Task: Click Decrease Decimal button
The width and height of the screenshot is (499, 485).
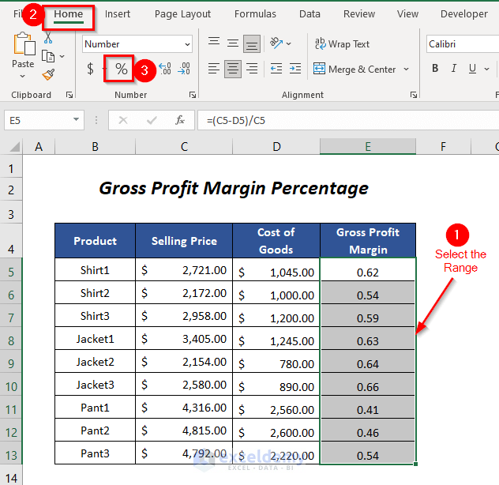Action: coord(184,69)
